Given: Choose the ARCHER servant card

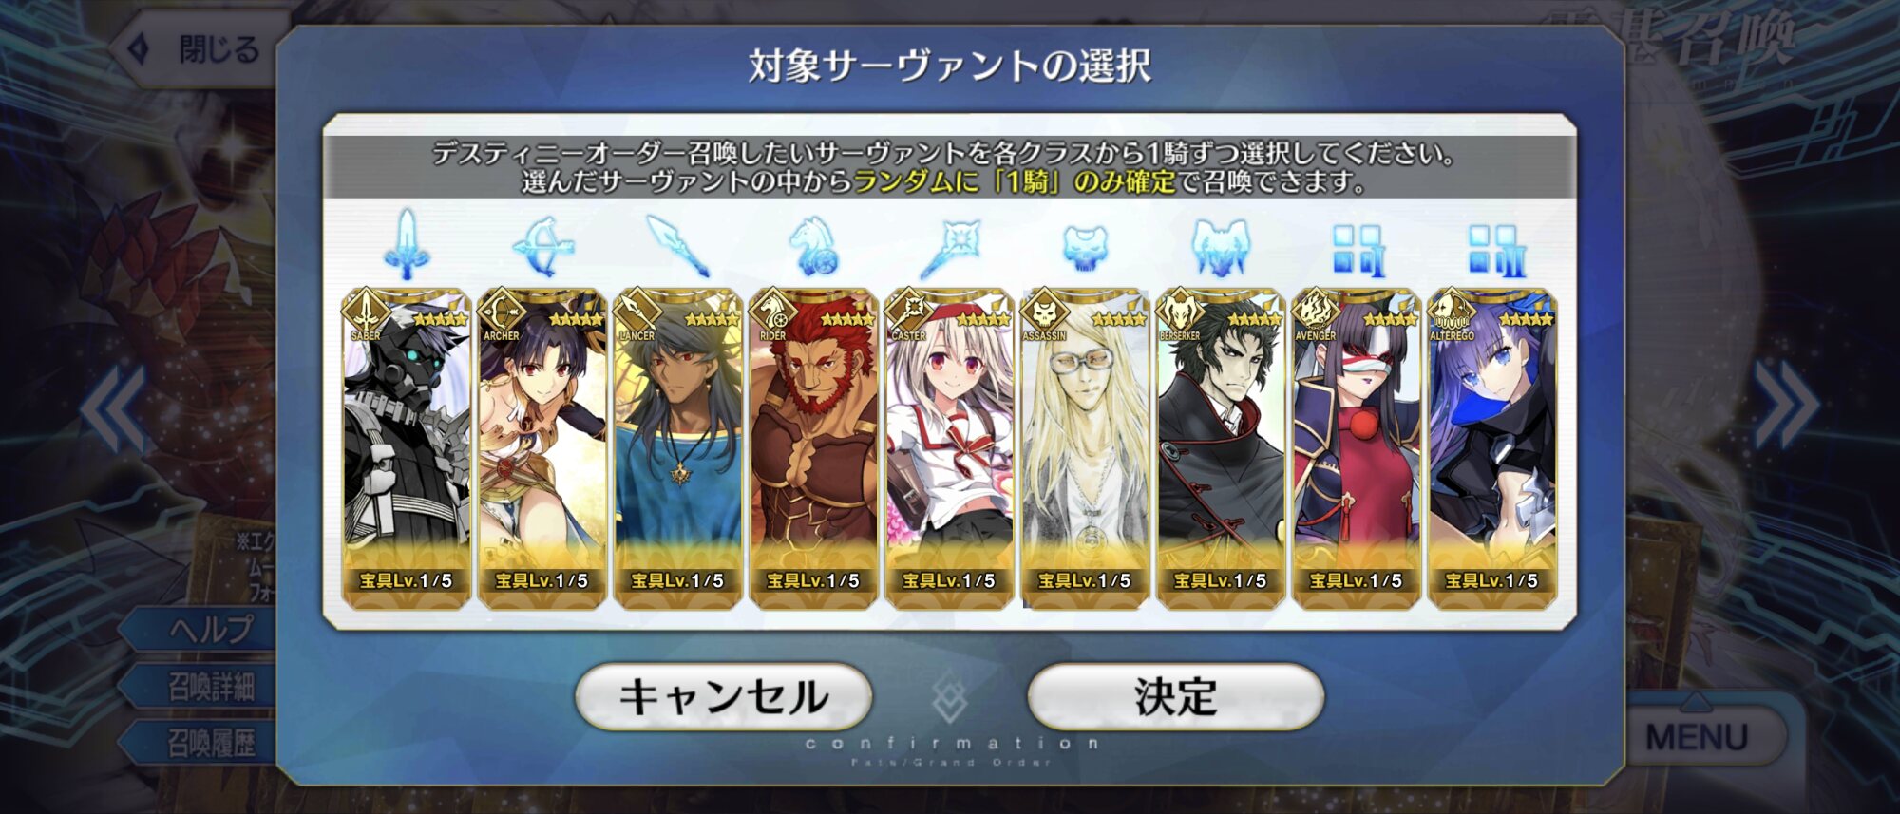Looking at the screenshot, I should (542, 447).
